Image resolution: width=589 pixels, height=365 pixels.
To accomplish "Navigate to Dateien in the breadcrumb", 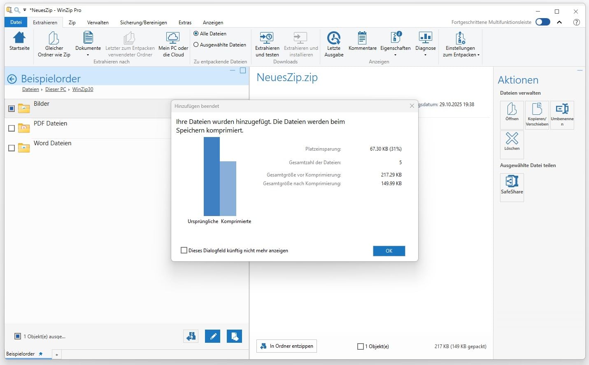I will click(30, 89).
